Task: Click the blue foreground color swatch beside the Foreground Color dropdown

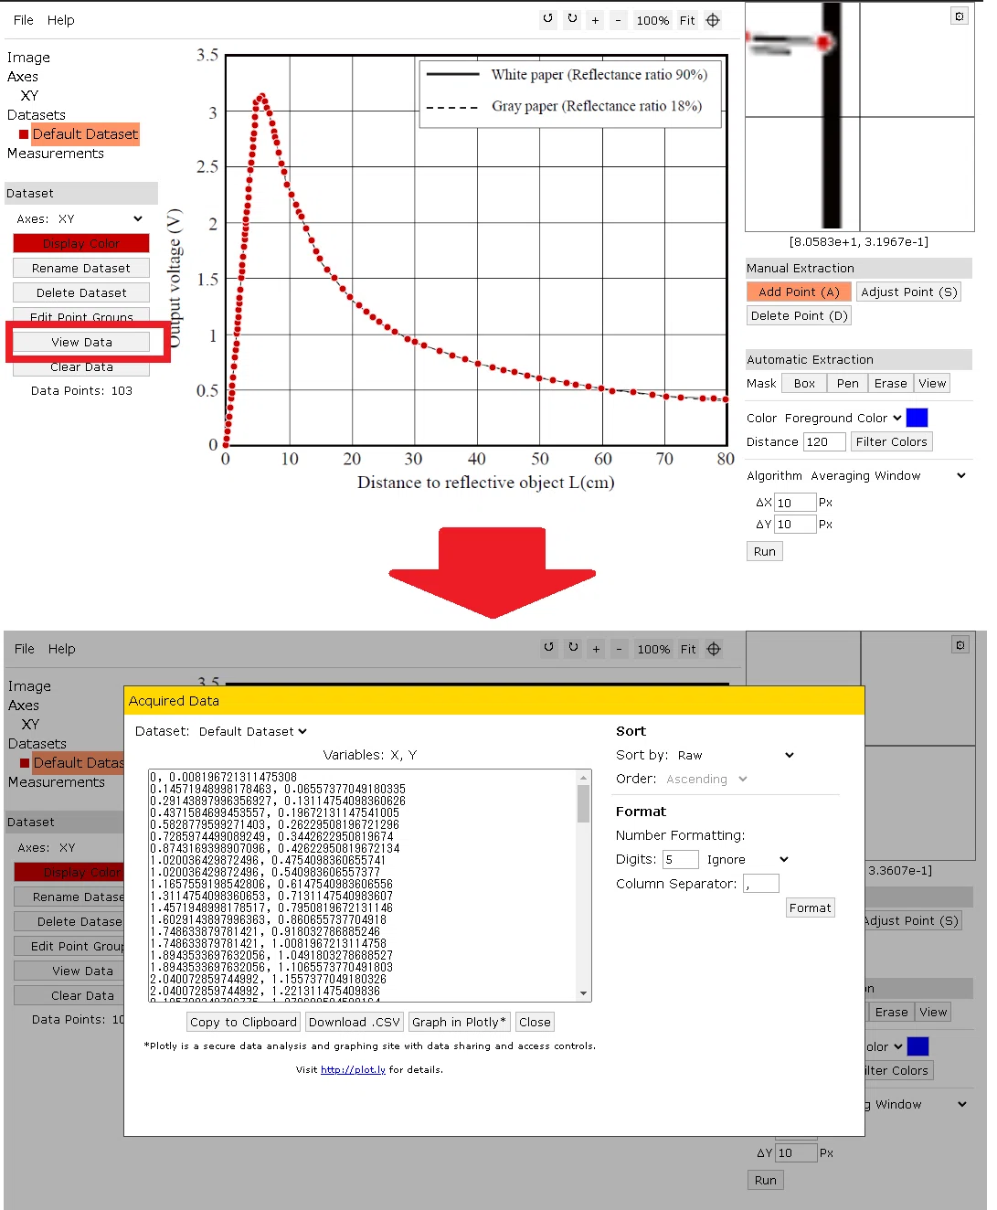Action: point(917,418)
